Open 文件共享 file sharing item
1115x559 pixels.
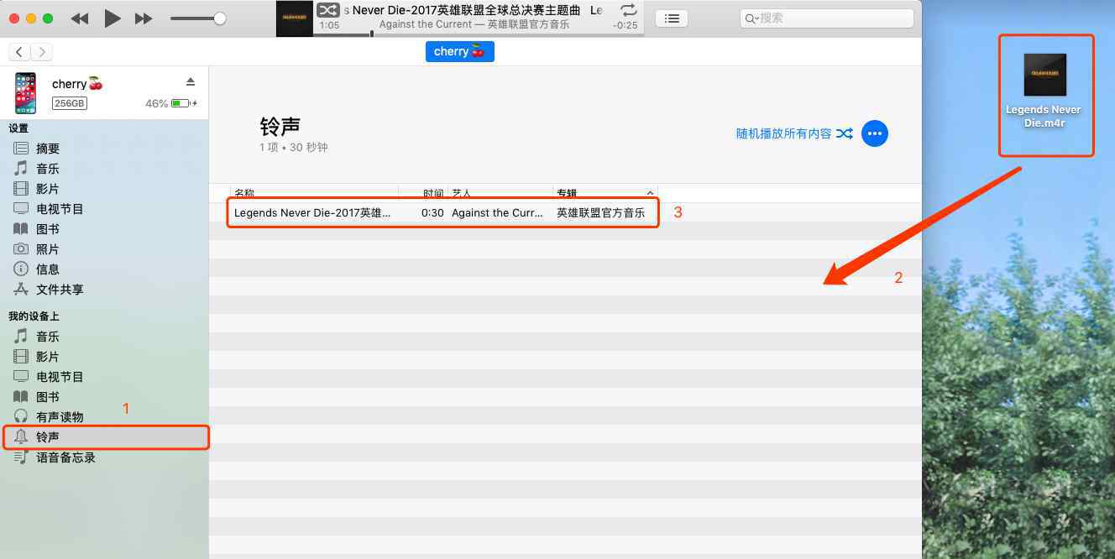[60, 290]
